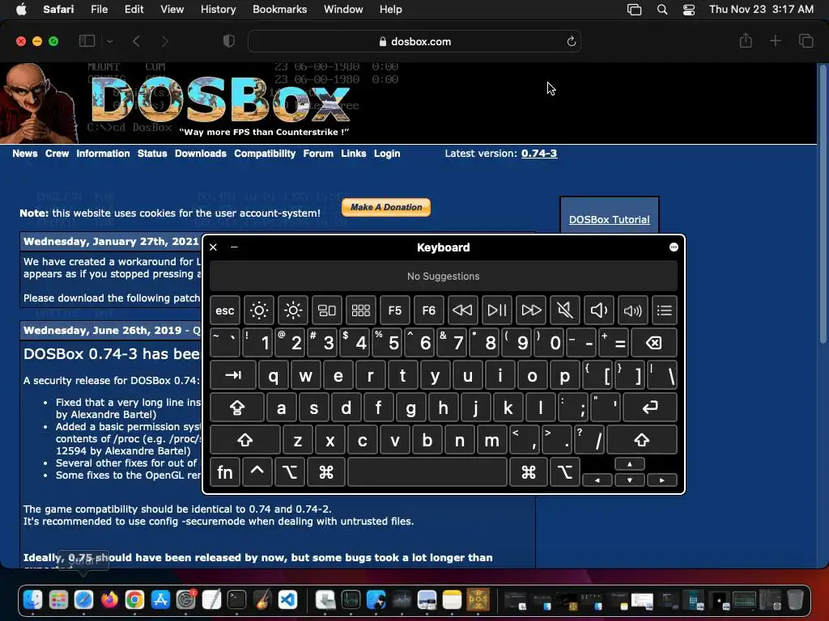Open the keyboard panel options menu

pyautogui.click(x=674, y=247)
